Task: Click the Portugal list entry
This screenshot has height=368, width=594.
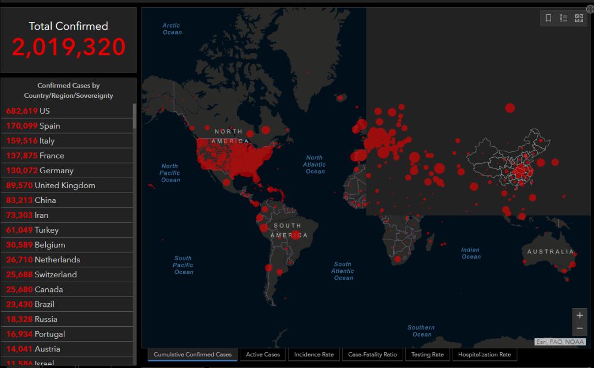Action: point(67,334)
